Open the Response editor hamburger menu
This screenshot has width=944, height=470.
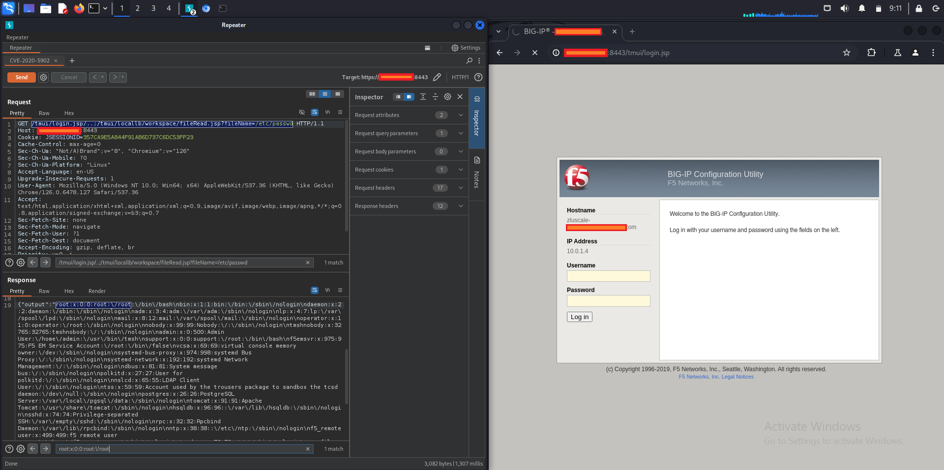click(x=340, y=290)
